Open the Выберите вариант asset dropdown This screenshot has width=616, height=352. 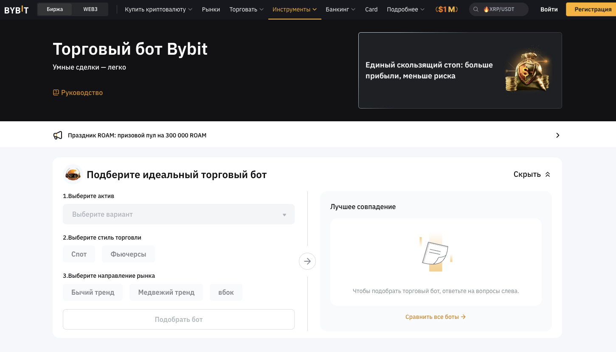pos(179,214)
